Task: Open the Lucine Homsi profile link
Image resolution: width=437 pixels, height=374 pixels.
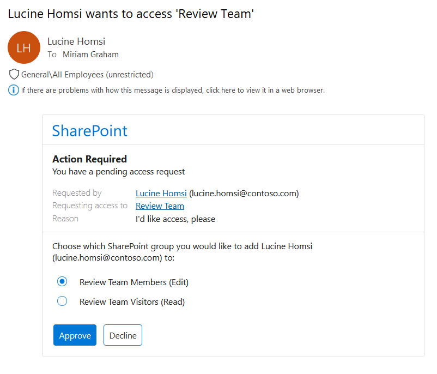Action: (x=161, y=194)
